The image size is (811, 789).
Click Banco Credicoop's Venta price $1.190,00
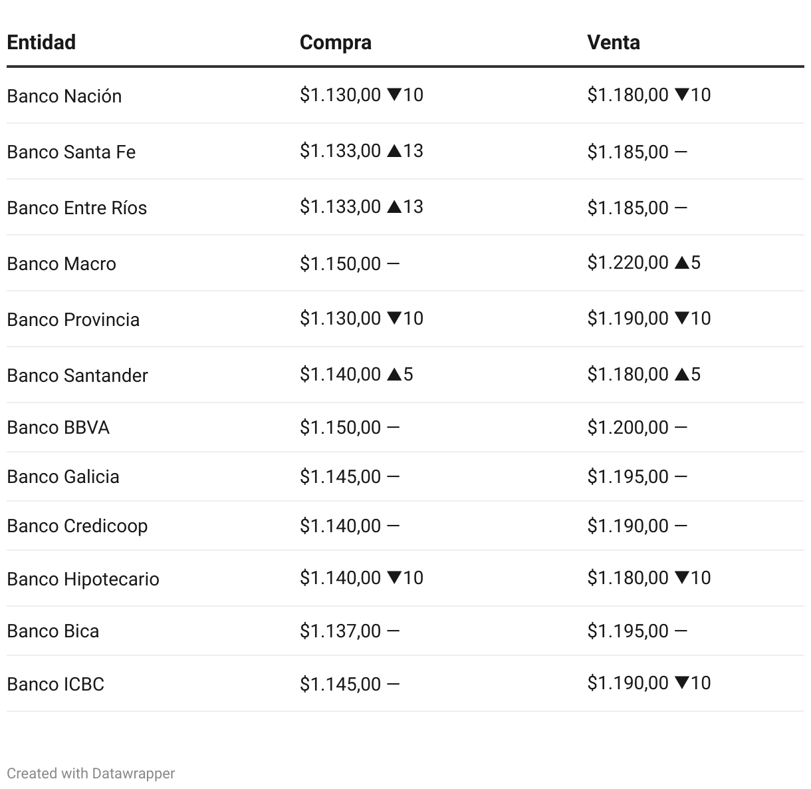(x=628, y=526)
